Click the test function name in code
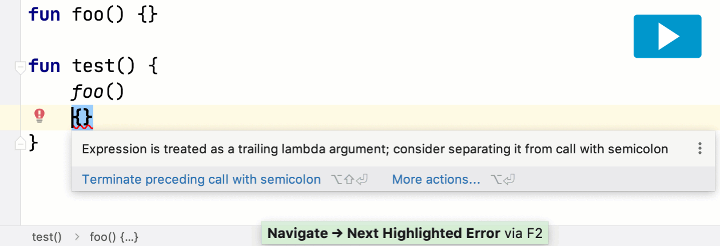 pyautogui.click(x=93, y=66)
